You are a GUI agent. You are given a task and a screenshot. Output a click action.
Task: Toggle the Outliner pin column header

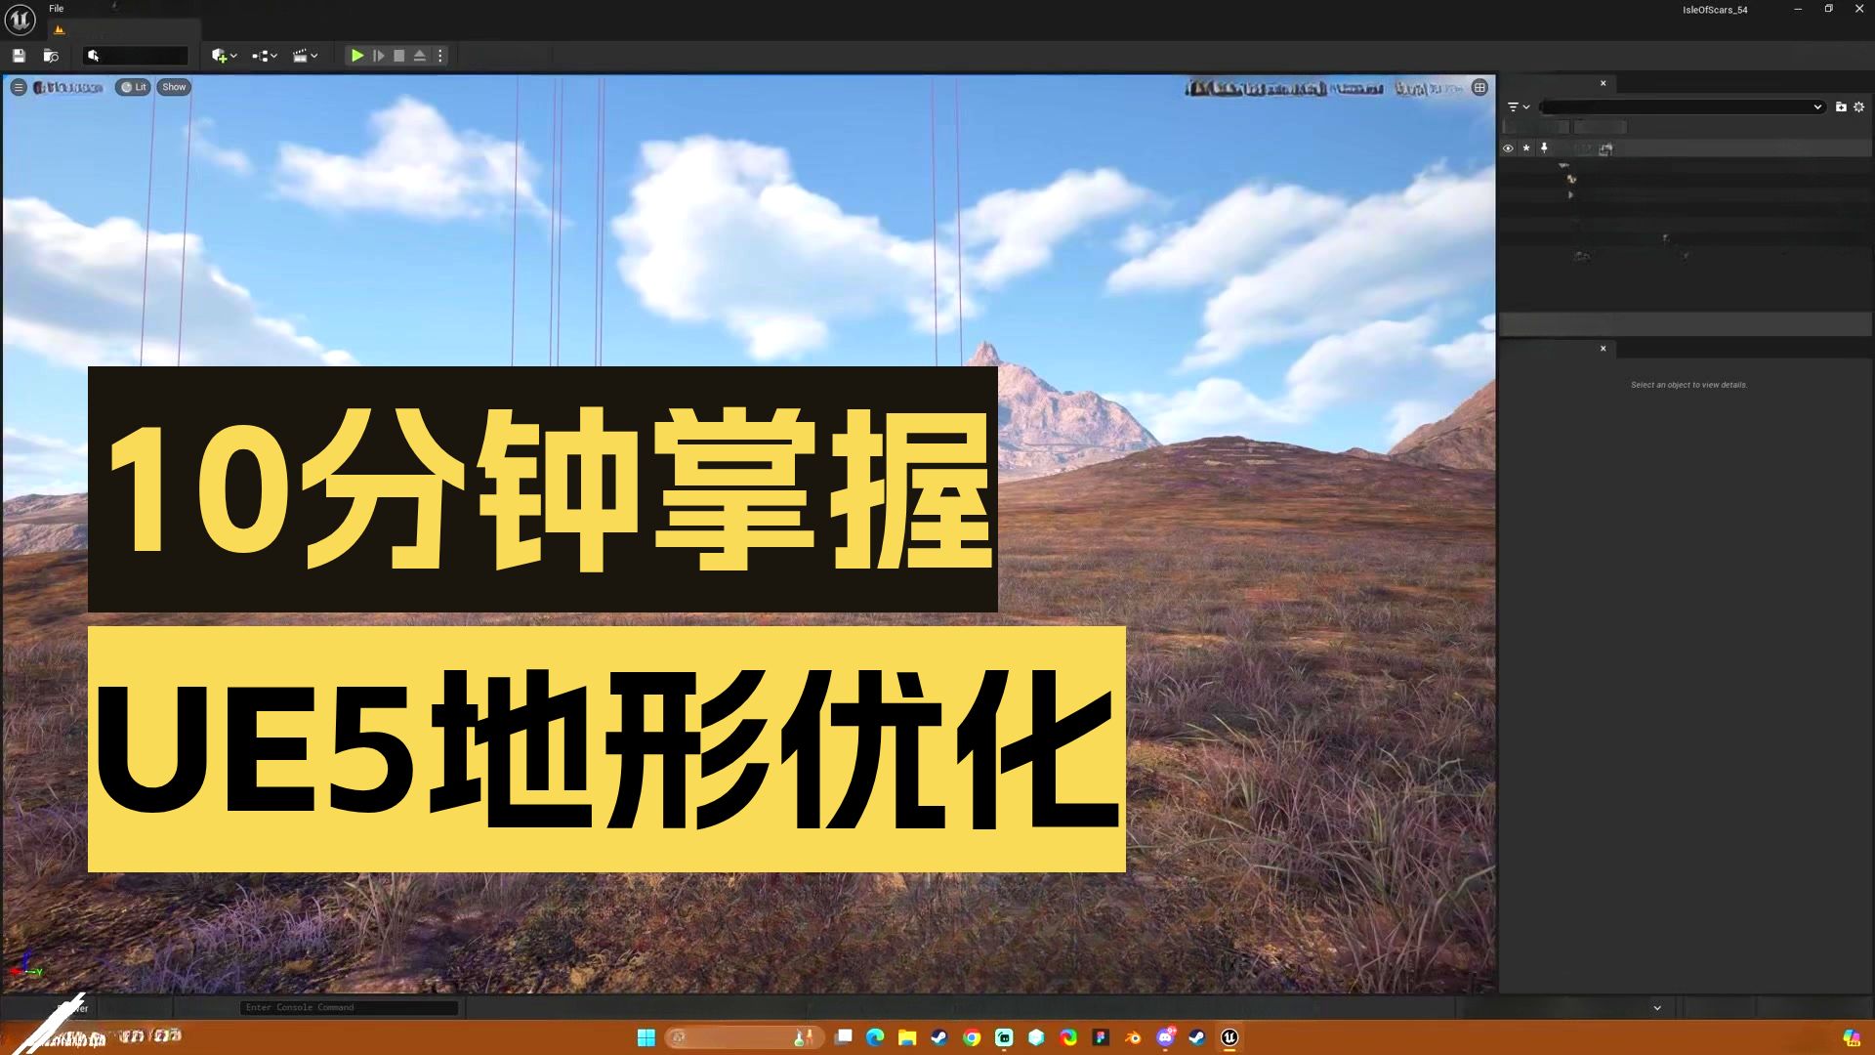tap(1544, 148)
